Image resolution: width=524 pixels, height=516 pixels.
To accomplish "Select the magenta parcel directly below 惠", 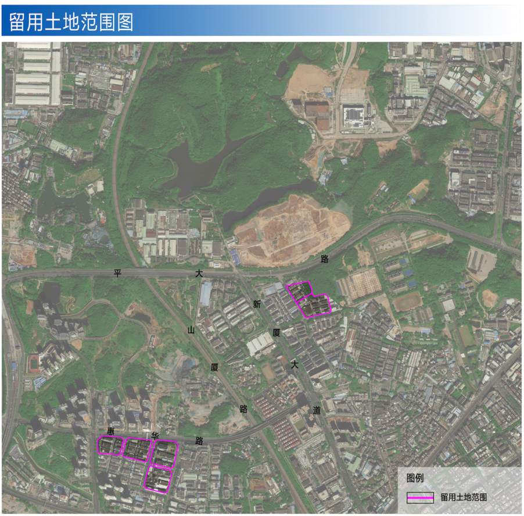I will tap(110, 446).
